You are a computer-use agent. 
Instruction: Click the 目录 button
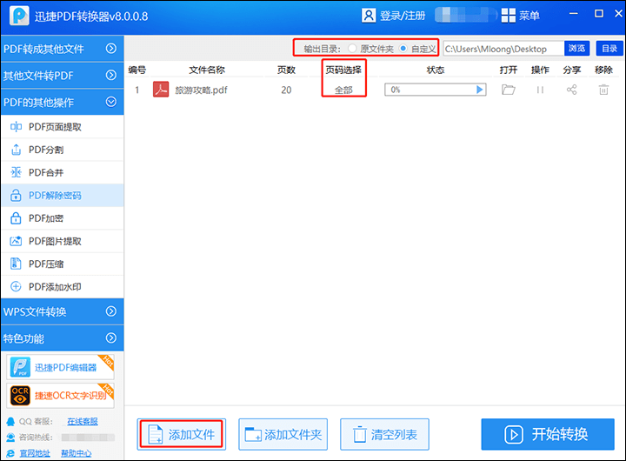[x=609, y=49]
